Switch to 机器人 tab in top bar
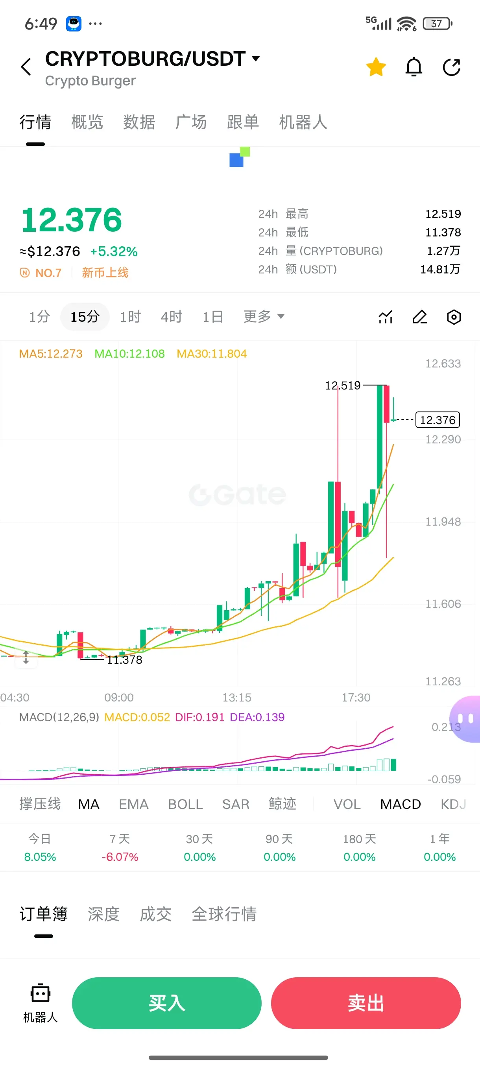480x1067 pixels. point(303,122)
